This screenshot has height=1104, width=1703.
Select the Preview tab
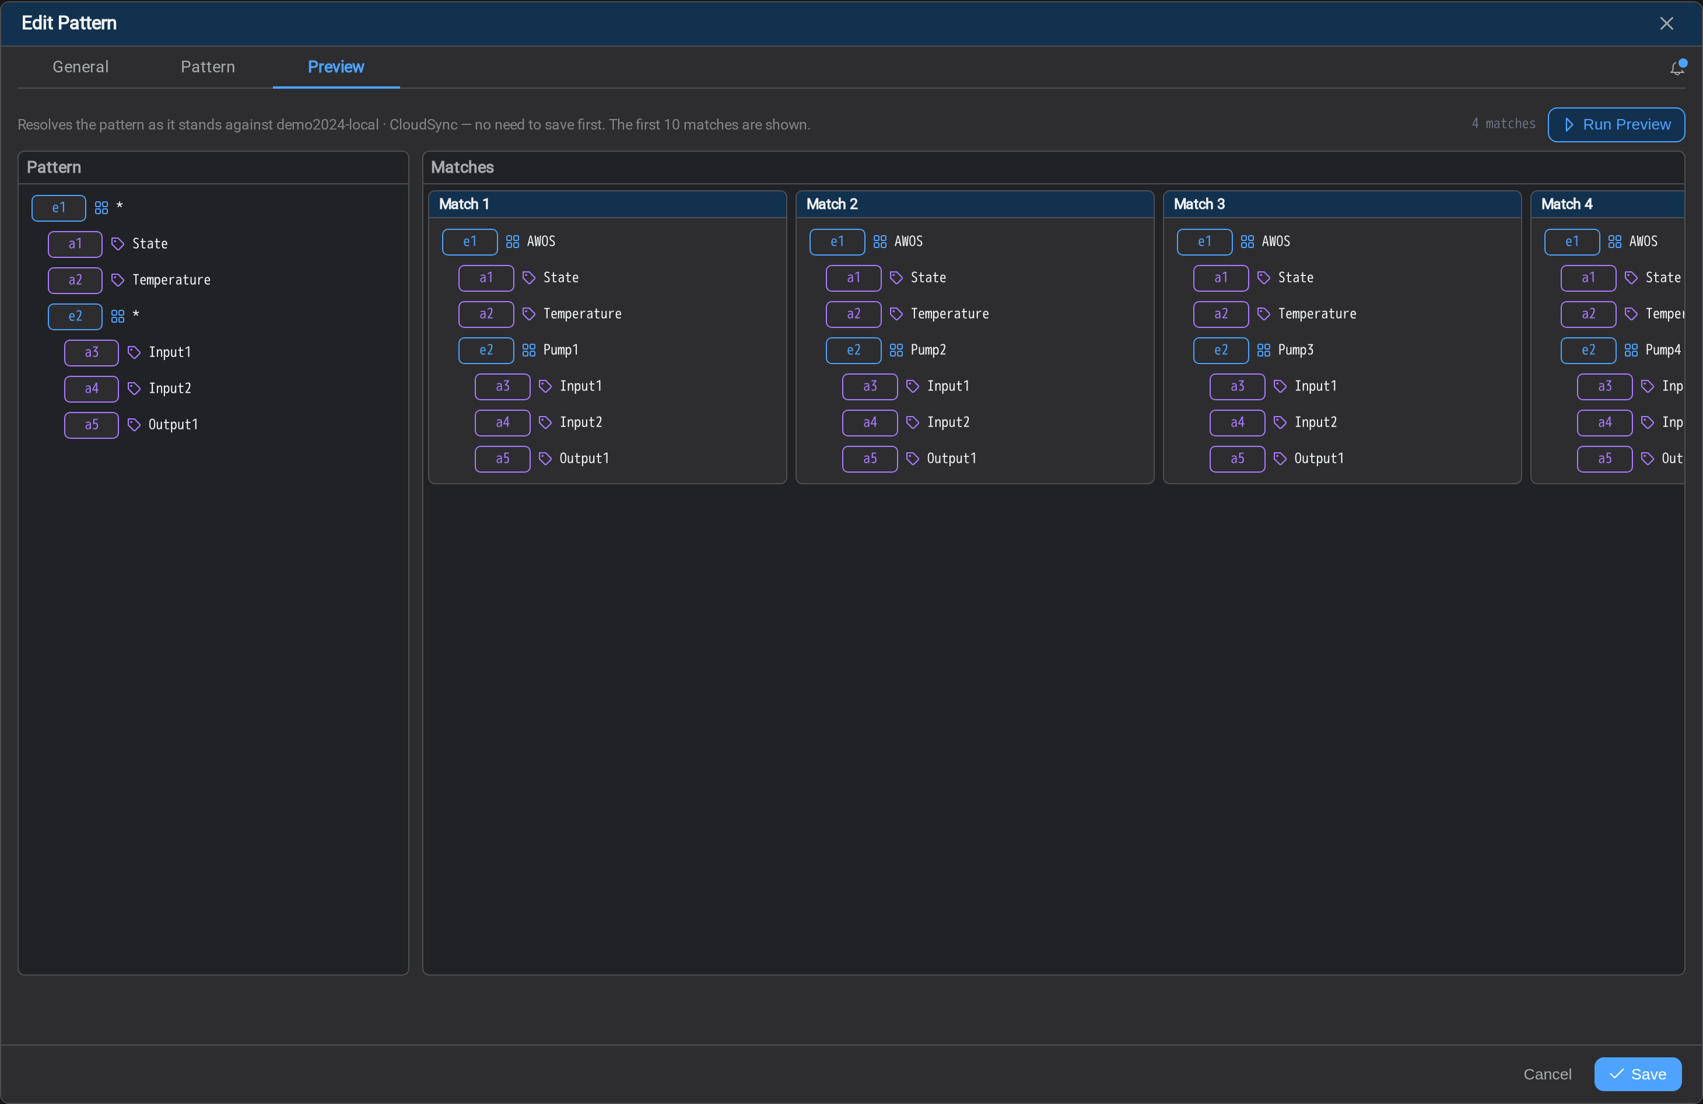(335, 67)
